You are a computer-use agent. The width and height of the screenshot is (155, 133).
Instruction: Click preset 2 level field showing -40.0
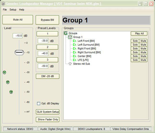click(x=43, y=53)
